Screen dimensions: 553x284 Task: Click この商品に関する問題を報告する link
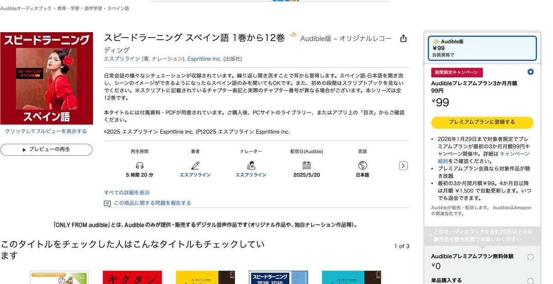pos(153,203)
